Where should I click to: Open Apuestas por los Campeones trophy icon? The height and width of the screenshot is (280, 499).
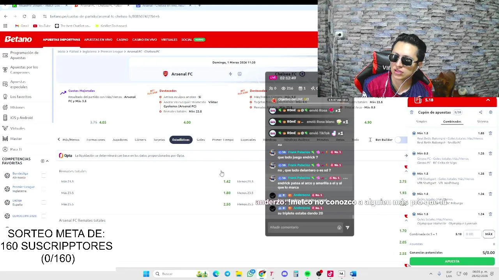(x=5, y=70)
